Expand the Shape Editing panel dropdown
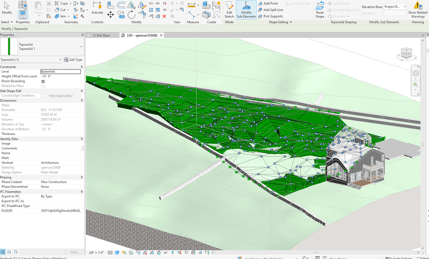Image resolution: width=429 pixels, height=259 pixels. 280,22
